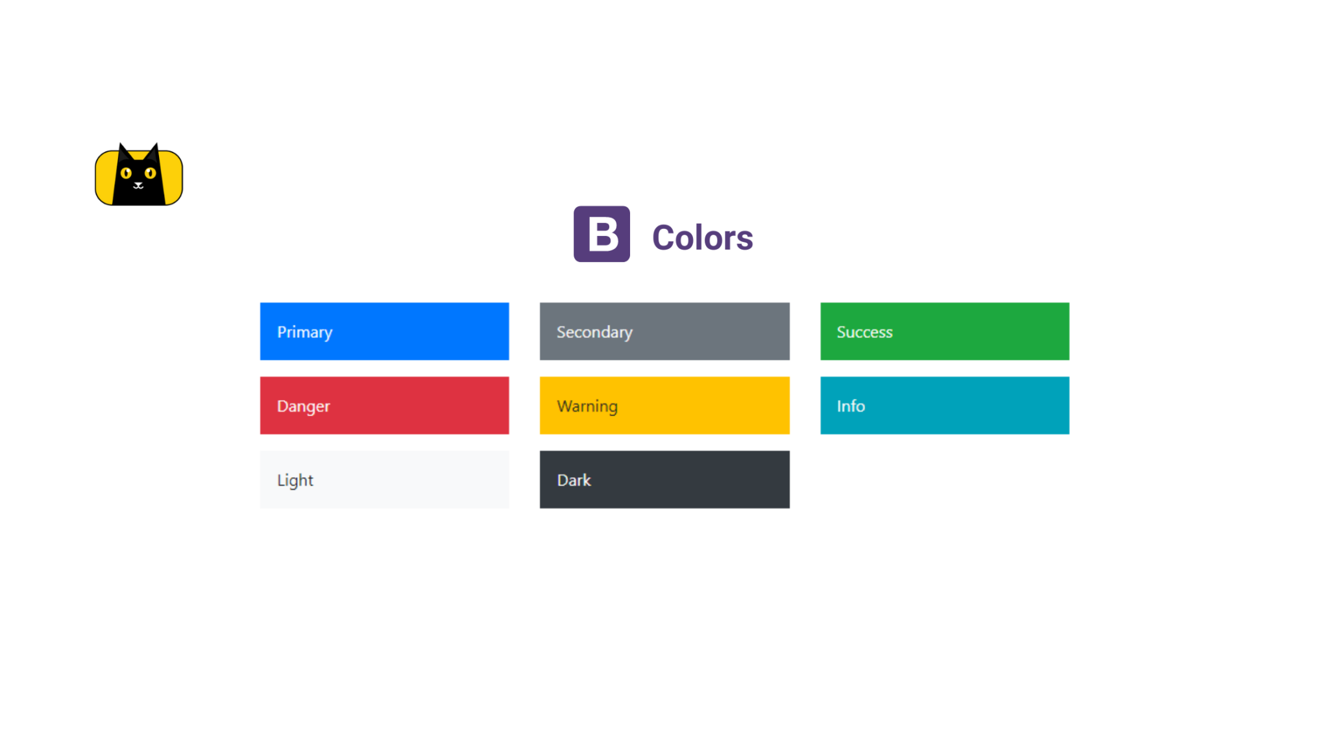Screen dimensions: 1329x747
Task: Expand the Secondary color options
Action: point(664,331)
